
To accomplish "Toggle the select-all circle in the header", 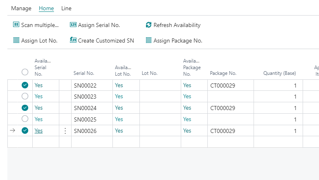I will click(x=25, y=72).
